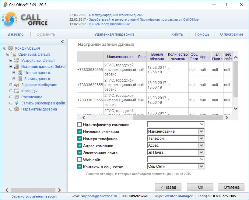Click the Запись данных icon

pos(20,79)
